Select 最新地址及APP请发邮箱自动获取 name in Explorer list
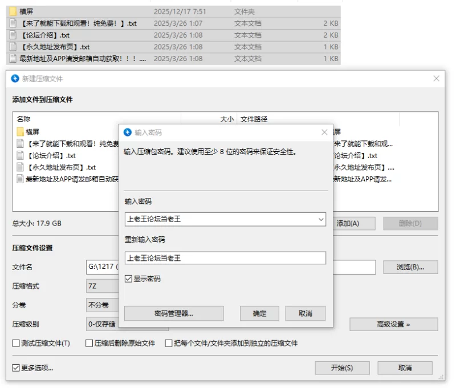This screenshot has width=456, height=391. click(83, 59)
